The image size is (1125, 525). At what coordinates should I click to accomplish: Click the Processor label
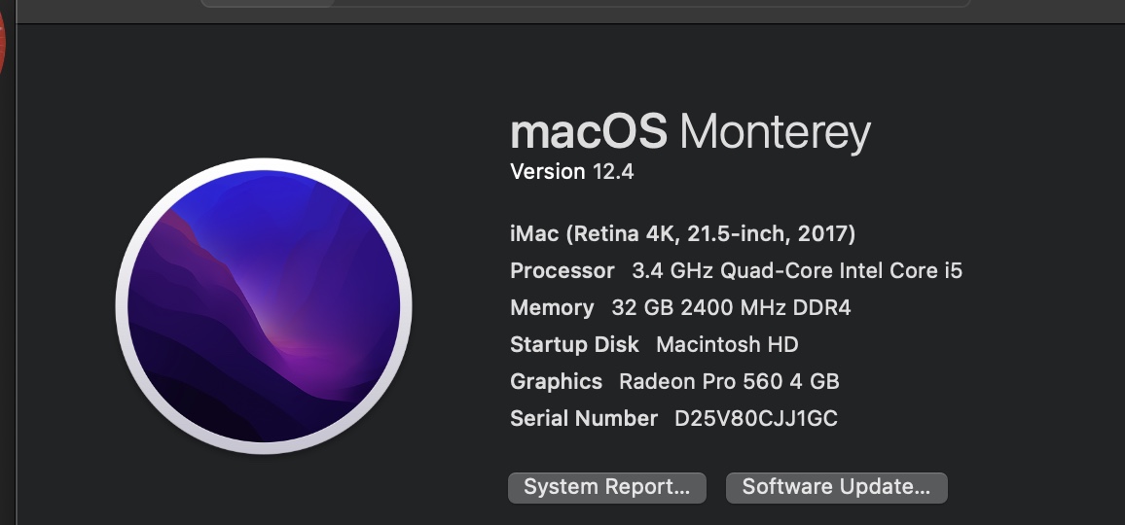562,271
